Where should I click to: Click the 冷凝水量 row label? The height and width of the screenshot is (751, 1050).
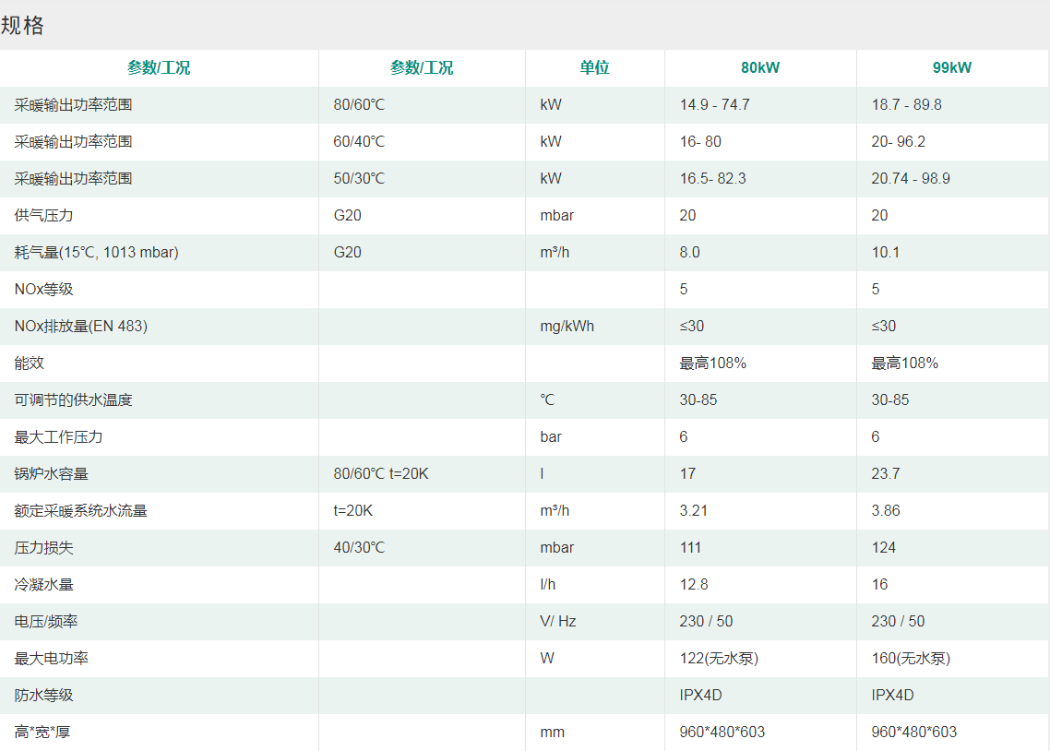click(x=44, y=584)
